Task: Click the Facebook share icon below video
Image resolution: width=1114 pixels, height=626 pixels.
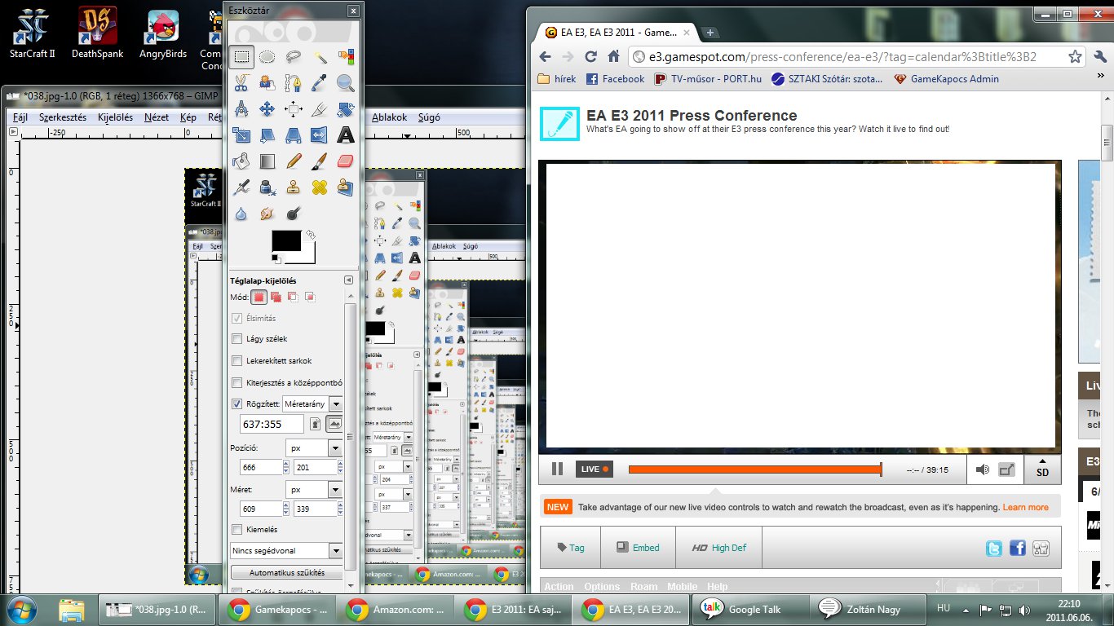Action: click(1017, 549)
